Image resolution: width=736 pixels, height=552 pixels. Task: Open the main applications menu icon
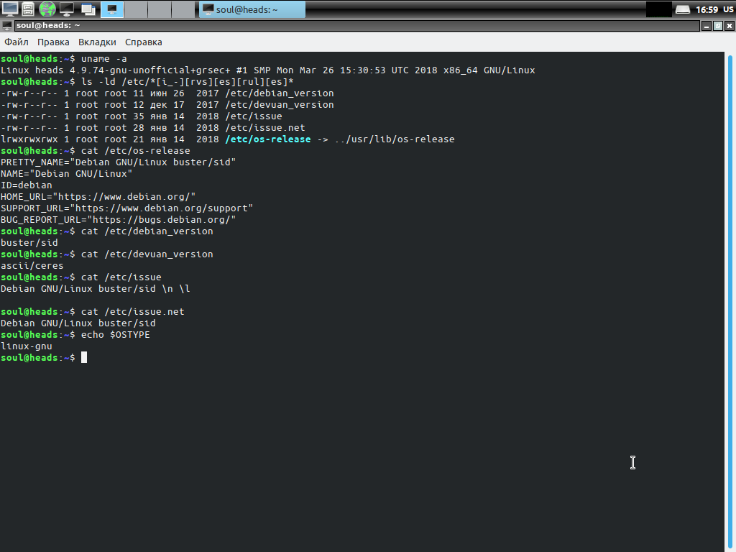click(x=10, y=9)
